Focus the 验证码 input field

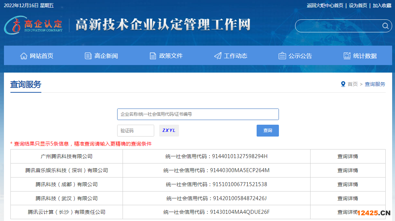[136, 130]
